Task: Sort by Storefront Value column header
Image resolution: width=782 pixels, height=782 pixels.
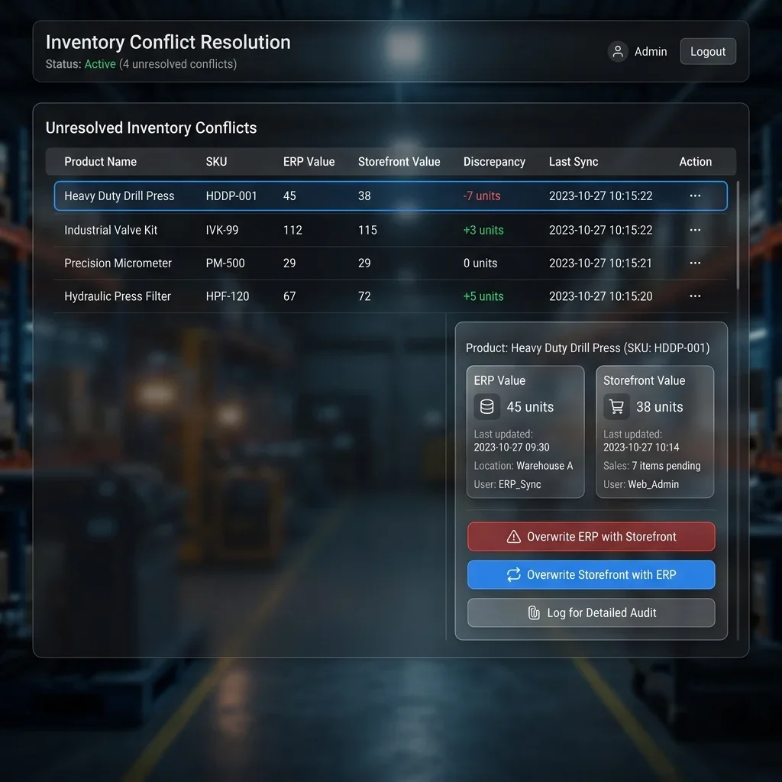Action: pyautogui.click(x=399, y=162)
